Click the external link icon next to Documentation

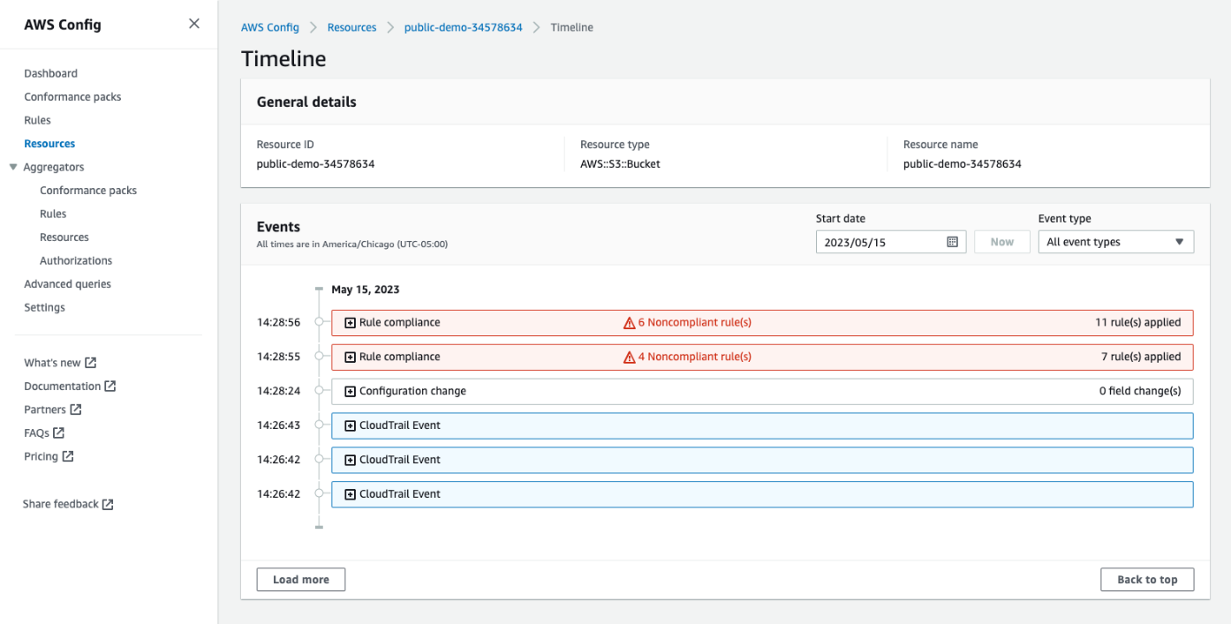pyautogui.click(x=110, y=386)
